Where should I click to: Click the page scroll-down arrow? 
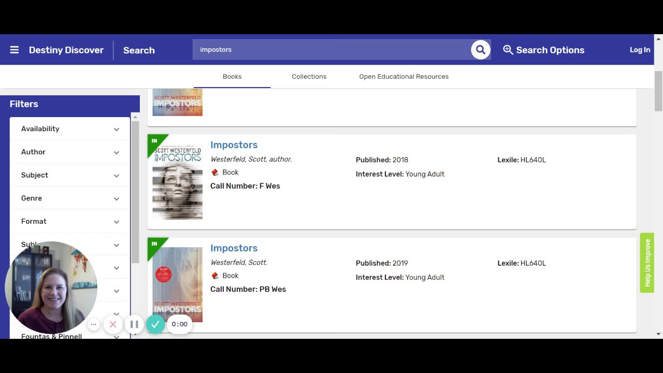[x=658, y=335]
